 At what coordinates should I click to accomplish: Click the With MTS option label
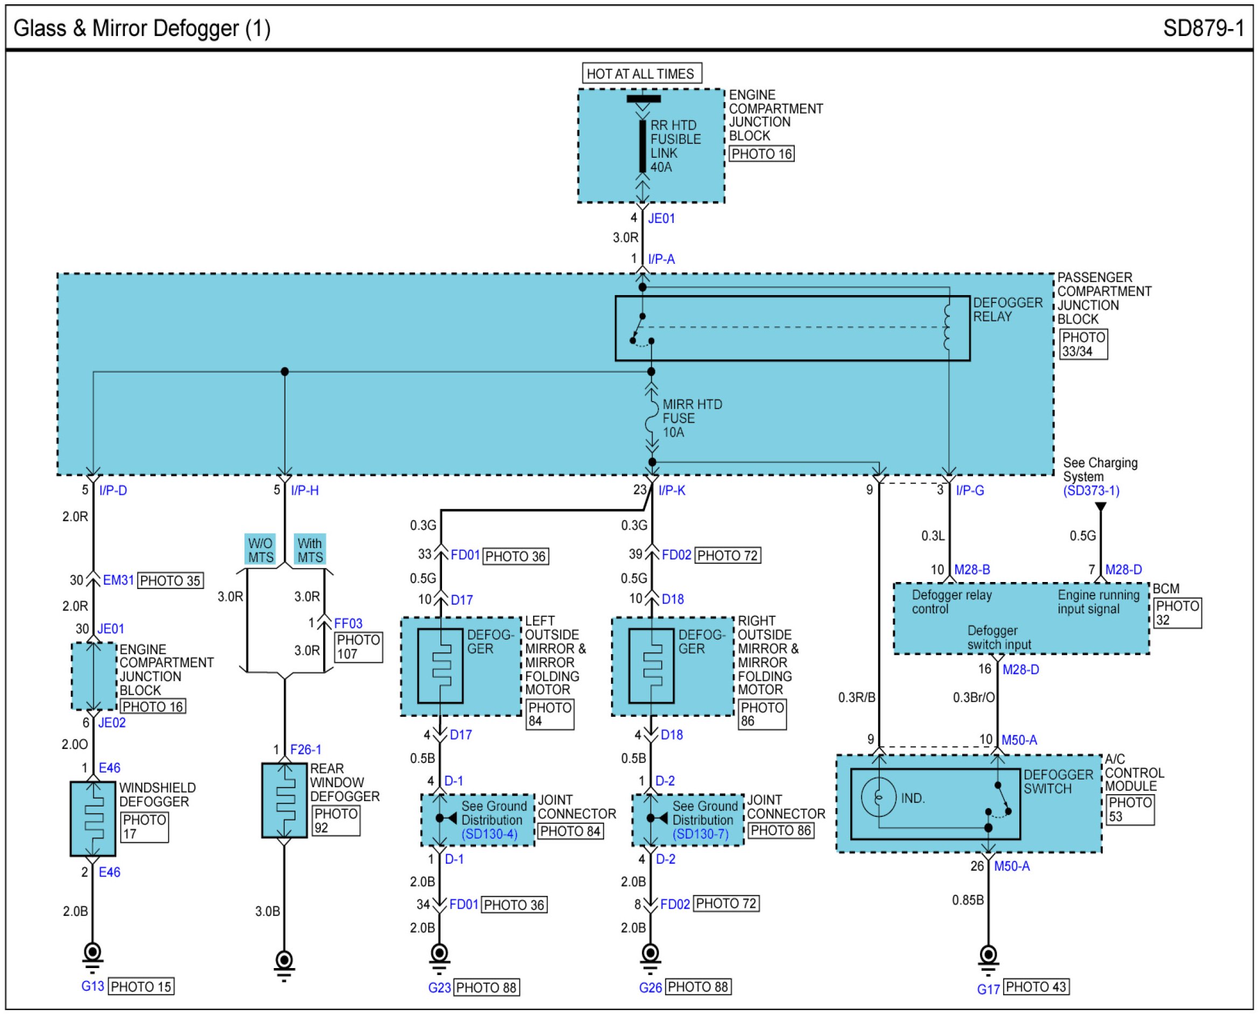point(310,550)
